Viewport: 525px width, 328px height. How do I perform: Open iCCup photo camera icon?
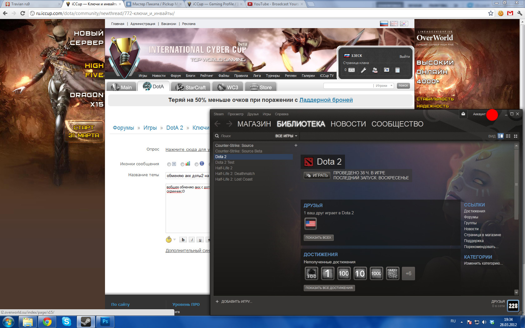(x=387, y=70)
